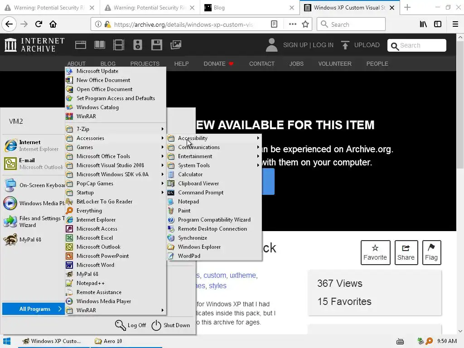This screenshot has height=348, width=464.
Task: Open Microsoft PowerPoint
Action: [x=116, y=256]
